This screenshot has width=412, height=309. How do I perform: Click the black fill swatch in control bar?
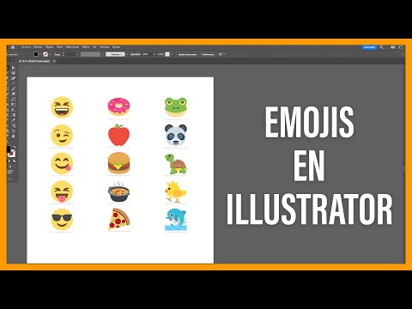[x=36, y=54]
